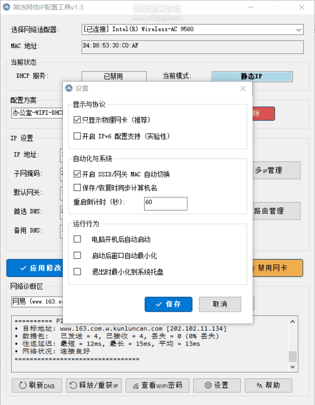The height and width of the screenshot is (405, 315).
Task: Click the 设置 dialog title icon
Action: click(69, 88)
